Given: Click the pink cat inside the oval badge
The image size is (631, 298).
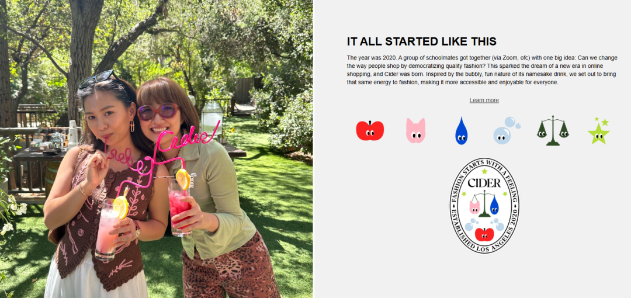Looking at the screenshot, I should tap(475, 207).
